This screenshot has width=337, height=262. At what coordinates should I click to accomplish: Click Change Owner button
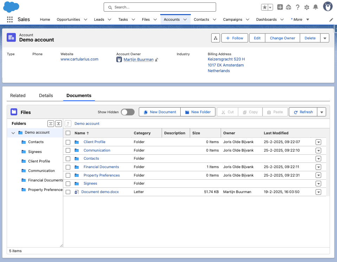click(283, 38)
